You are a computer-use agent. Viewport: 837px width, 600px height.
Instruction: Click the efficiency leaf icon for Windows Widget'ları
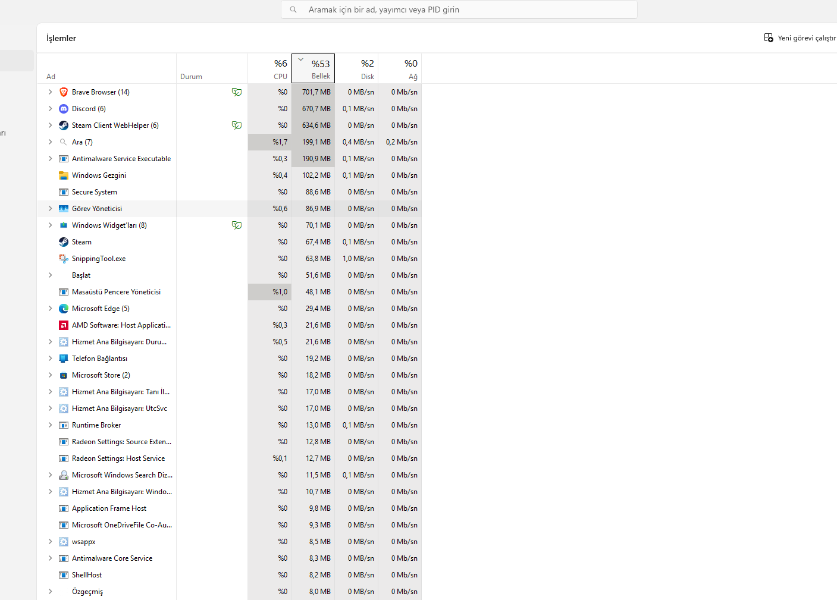[x=237, y=225]
